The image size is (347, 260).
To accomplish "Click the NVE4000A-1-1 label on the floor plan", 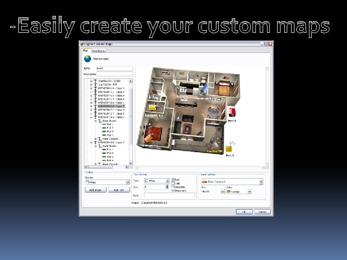I will click(x=154, y=116).
